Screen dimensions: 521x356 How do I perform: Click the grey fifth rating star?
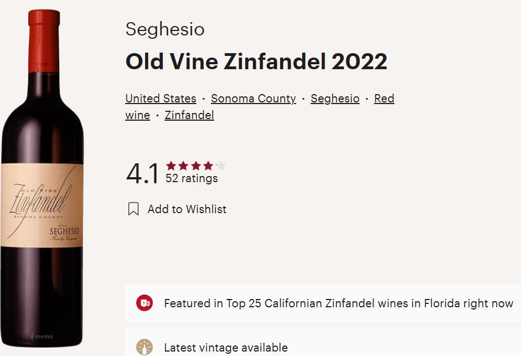219,164
